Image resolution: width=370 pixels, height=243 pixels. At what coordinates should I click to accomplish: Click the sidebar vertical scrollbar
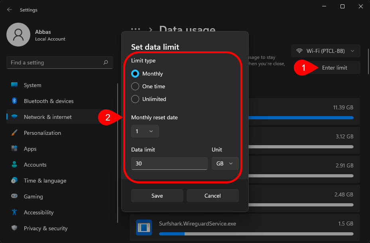coord(118,153)
